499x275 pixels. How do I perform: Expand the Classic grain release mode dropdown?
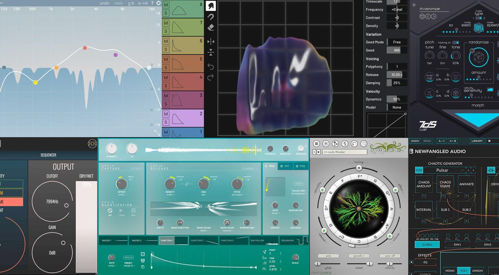tap(250, 169)
